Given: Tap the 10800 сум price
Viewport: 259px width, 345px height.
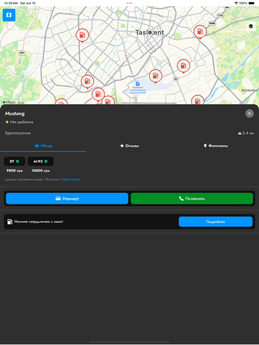Looking at the screenshot, I should (x=40, y=171).
